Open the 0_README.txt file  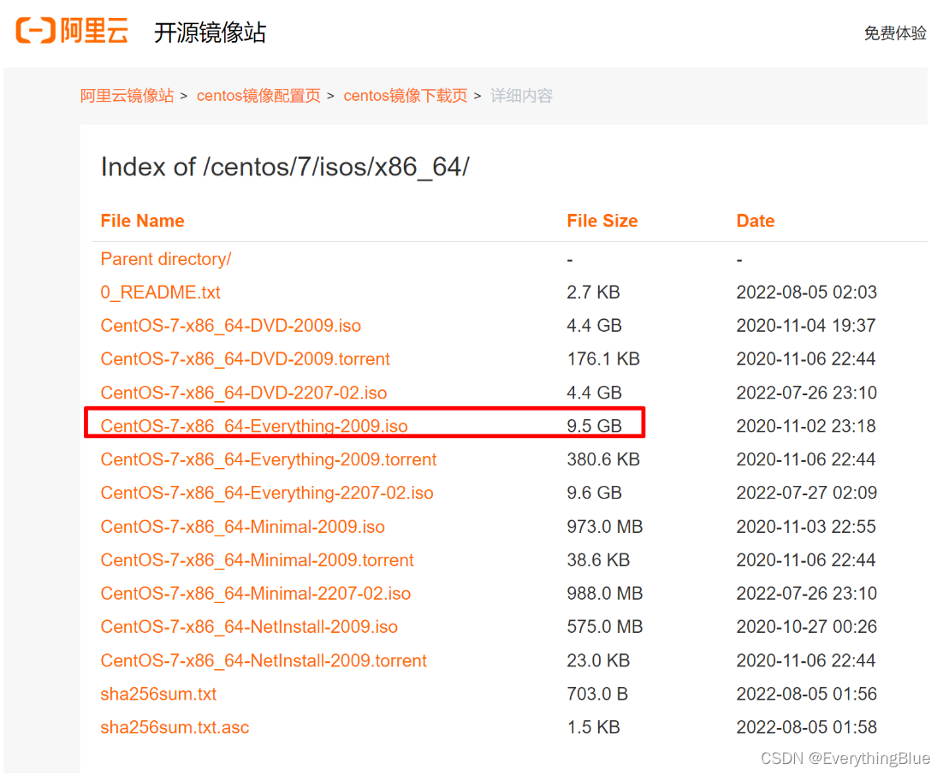click(x=159, y=292)
